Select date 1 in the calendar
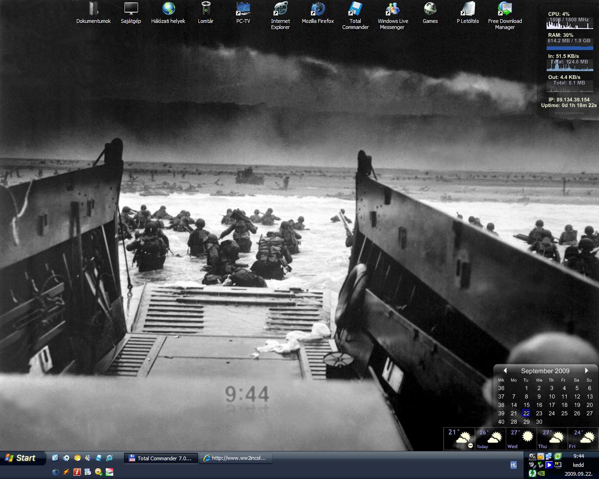This screenshot has width=599, height=479. (x=526, y=388)
